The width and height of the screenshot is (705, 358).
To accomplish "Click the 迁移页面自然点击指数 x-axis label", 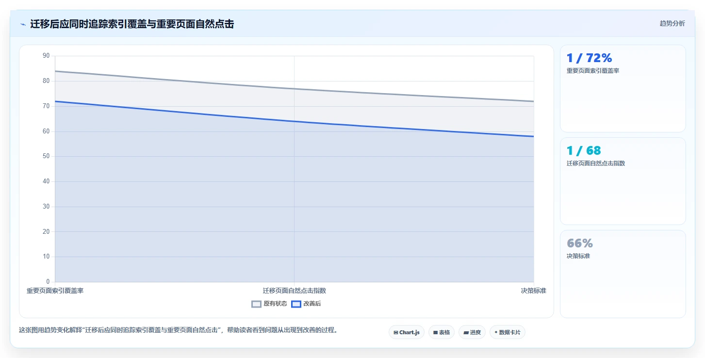I will [x=294, y=291].
